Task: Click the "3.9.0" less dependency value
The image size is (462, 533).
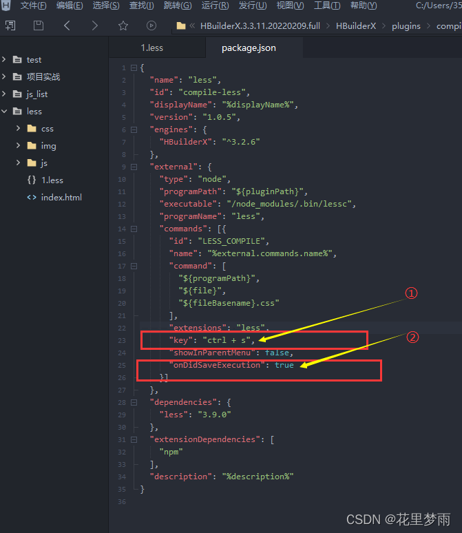Action: (x=215, y=415)
